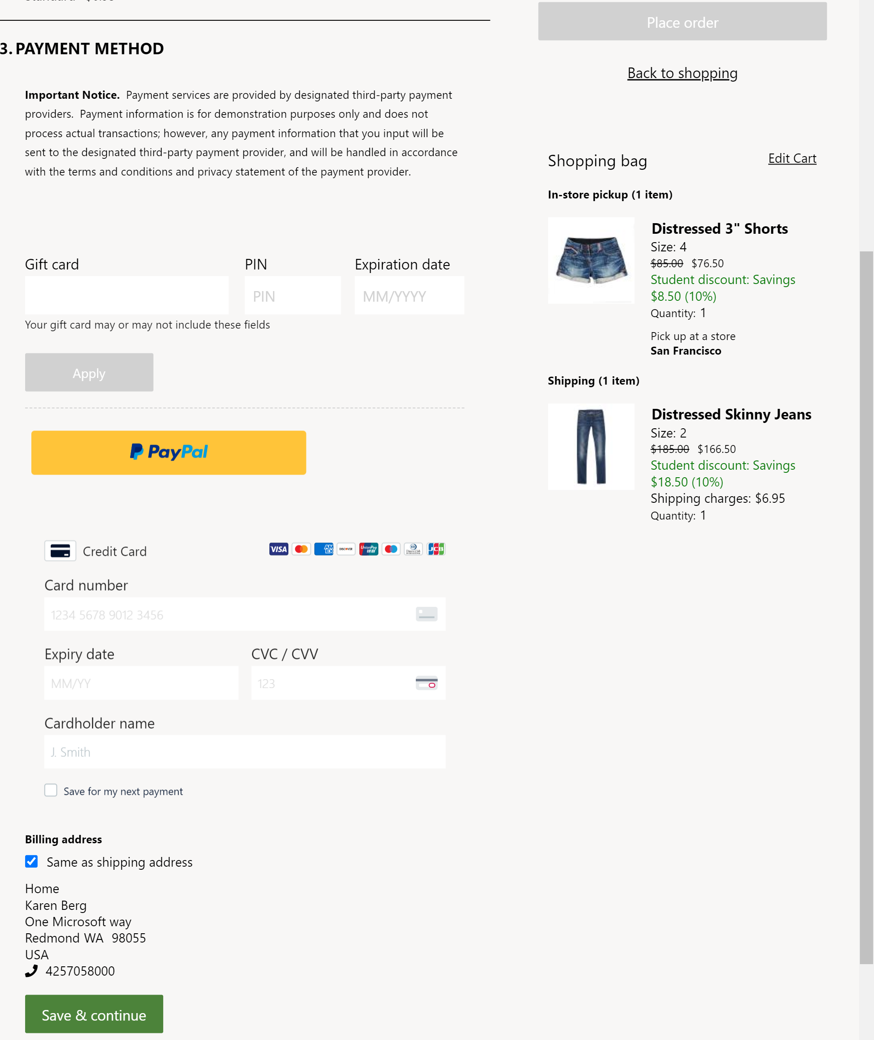Click the Place order button
Screen dimensions: 874x1040
point(681,21)
